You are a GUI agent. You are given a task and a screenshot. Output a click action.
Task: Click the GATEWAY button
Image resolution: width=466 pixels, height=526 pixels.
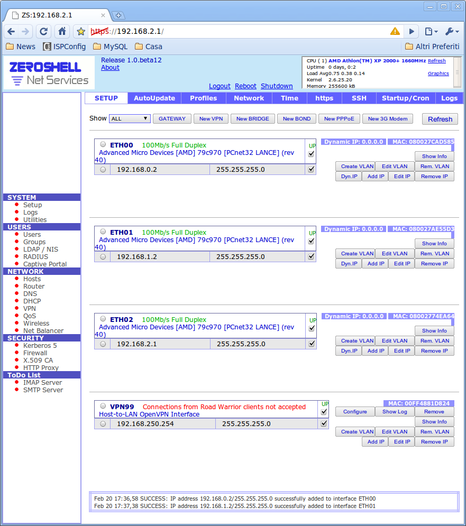172,119
